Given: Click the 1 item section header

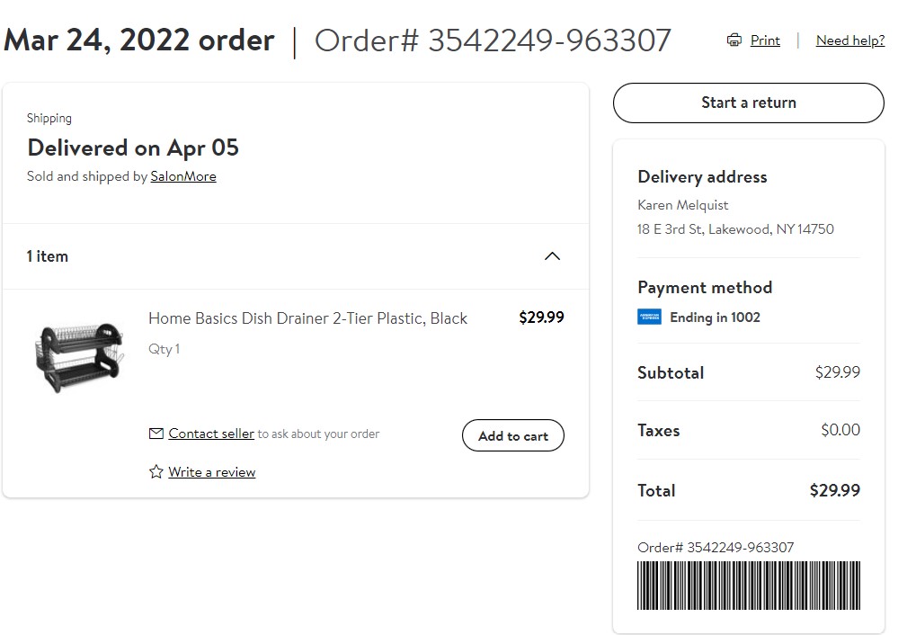Looking at the screenshot, I should pyautogui.click(x=296, y=255).
